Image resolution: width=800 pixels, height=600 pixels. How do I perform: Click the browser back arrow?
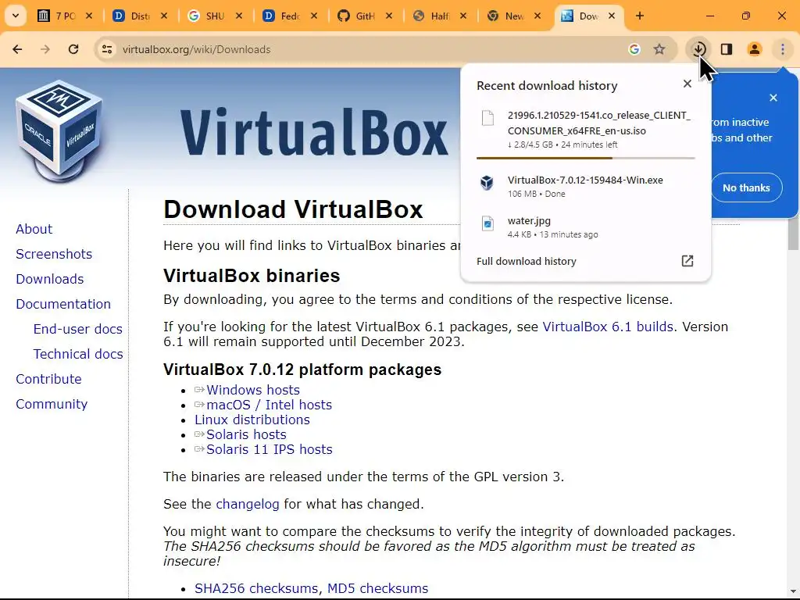click(17, 49)
